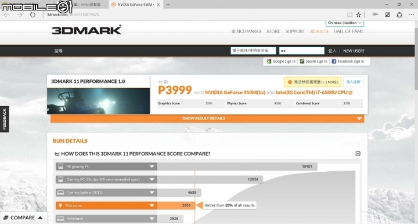Click the Intel Core i7-6500U CPU link

pyautogui.click(x=314, y=92)
